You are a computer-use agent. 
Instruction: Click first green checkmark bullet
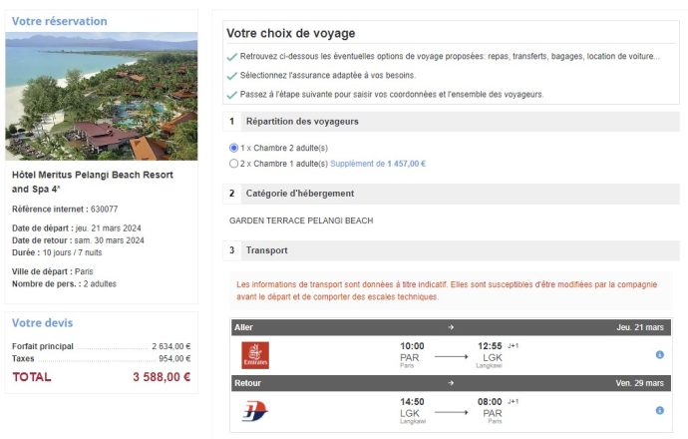(x=232, y=57)
